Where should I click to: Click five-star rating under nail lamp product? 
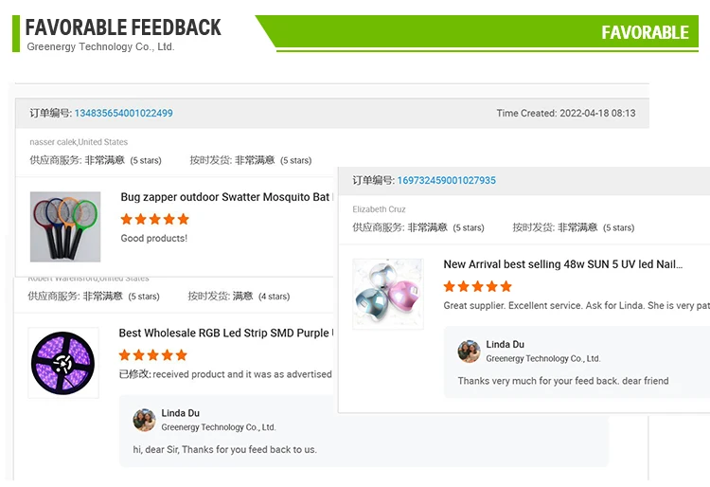(x=477, y=286)
